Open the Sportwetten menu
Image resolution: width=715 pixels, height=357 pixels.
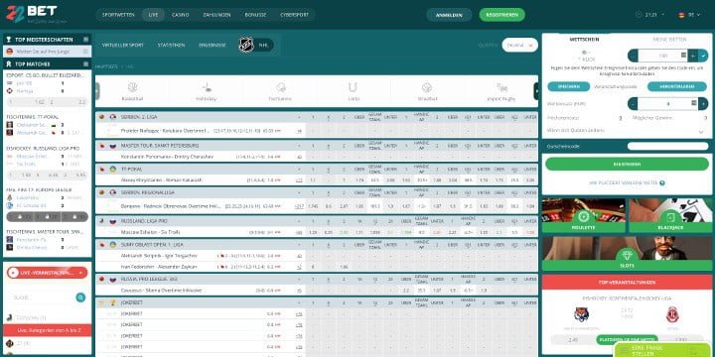click(x=118, y=15)
